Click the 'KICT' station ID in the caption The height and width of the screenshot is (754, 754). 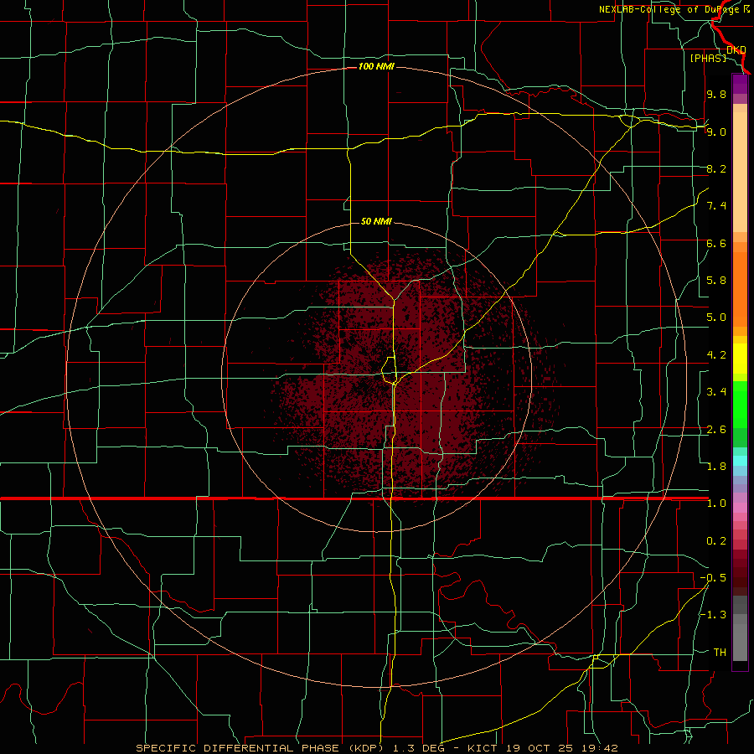pos(483,748)
